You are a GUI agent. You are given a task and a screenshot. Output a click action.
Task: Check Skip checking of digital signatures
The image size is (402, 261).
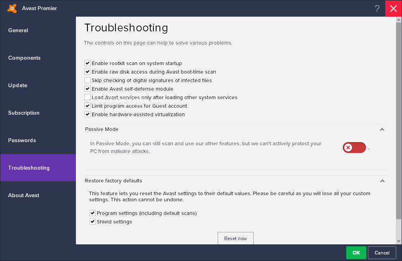pyautogui.click(x=88, y=80)
